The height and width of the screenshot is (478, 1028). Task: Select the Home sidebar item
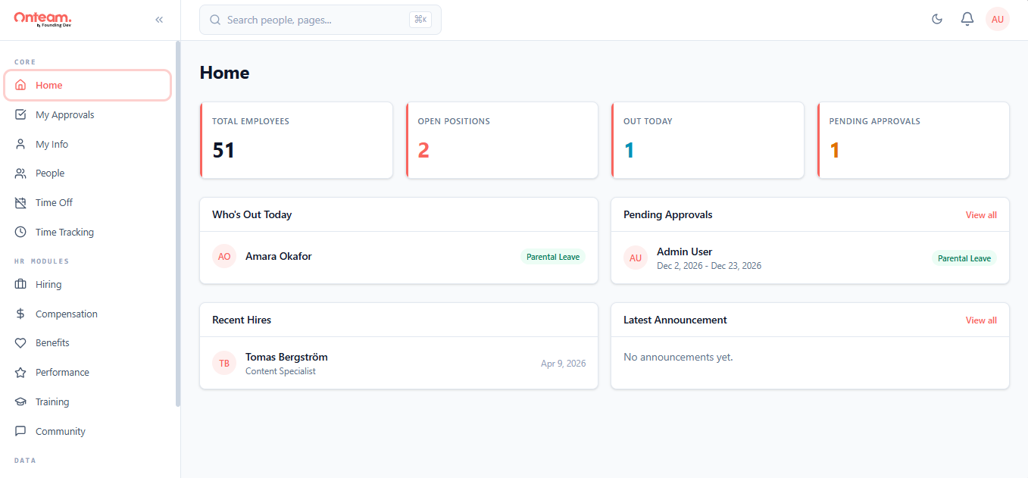pyautogui.click(x=88, y=86)
